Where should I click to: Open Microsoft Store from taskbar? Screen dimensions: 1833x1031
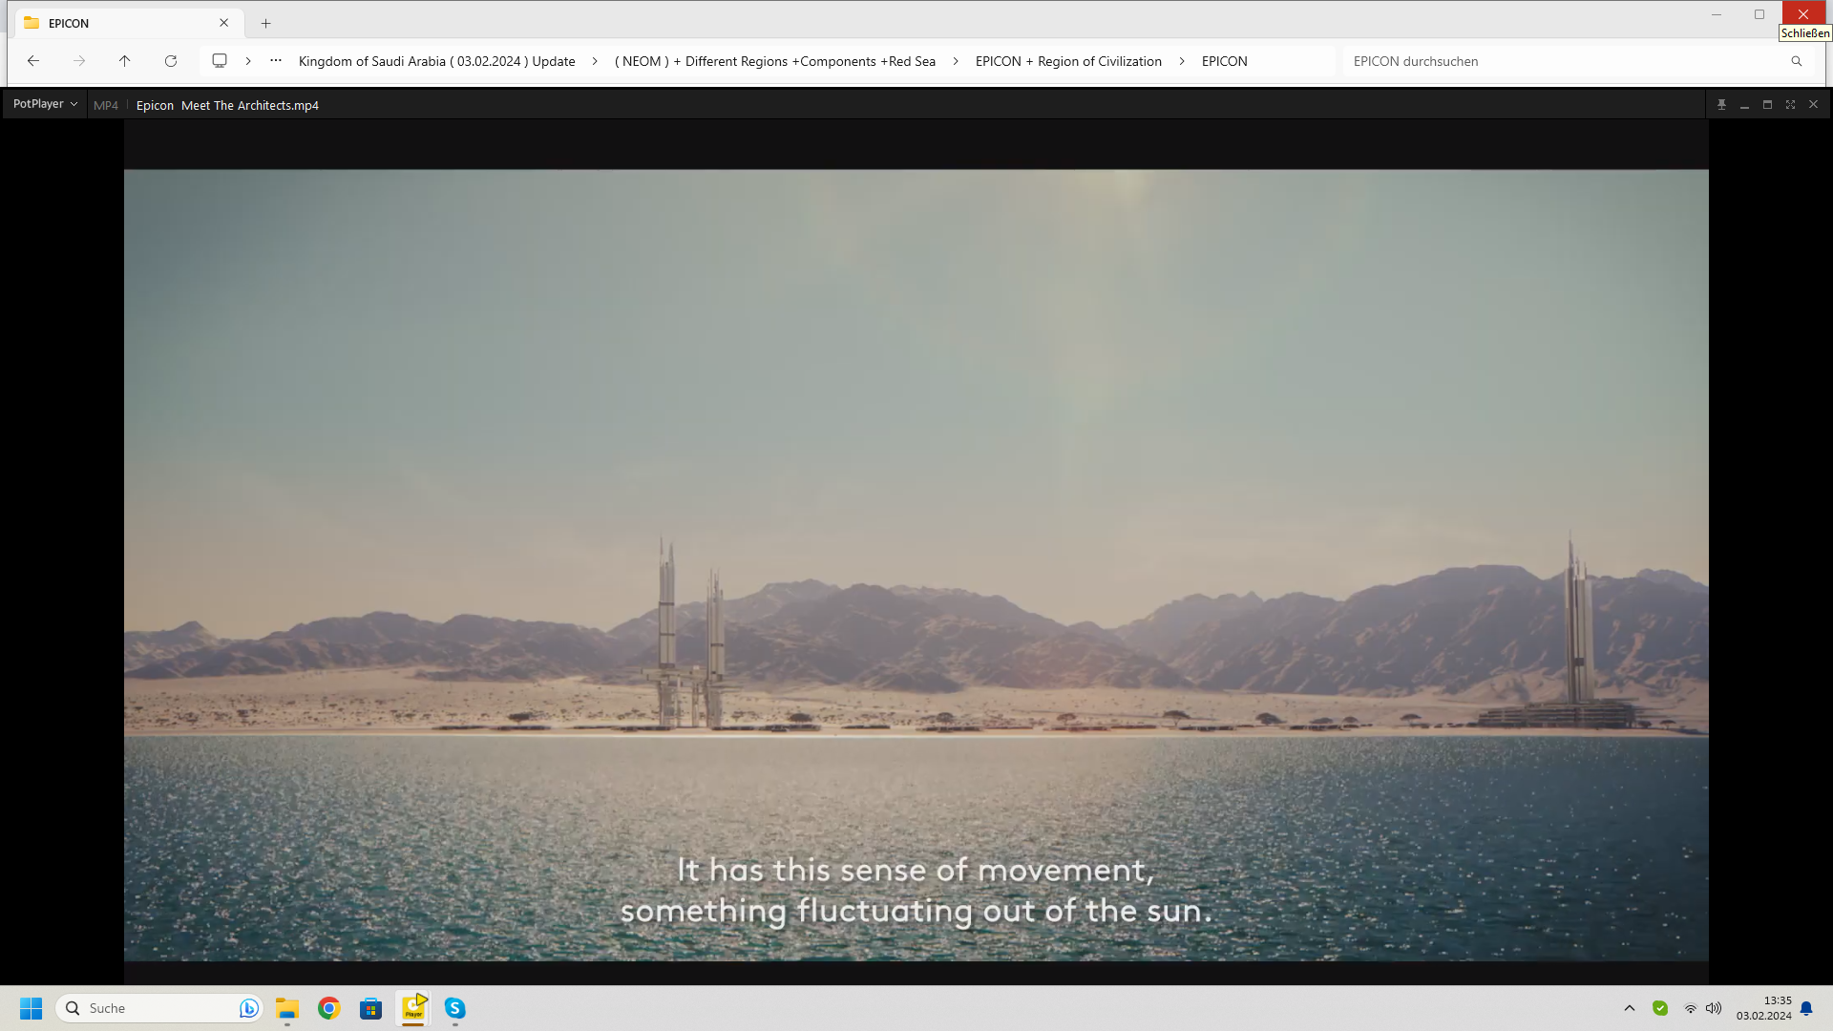coord(371,1008)
